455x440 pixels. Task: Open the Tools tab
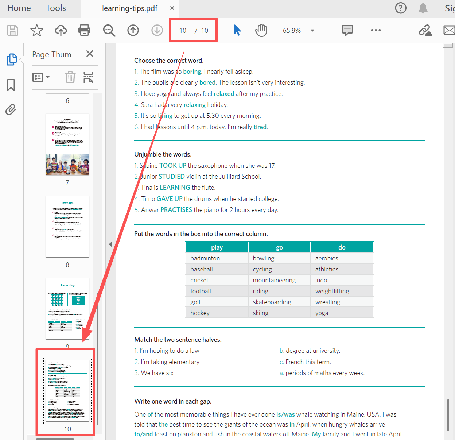[x=56, y=8]
